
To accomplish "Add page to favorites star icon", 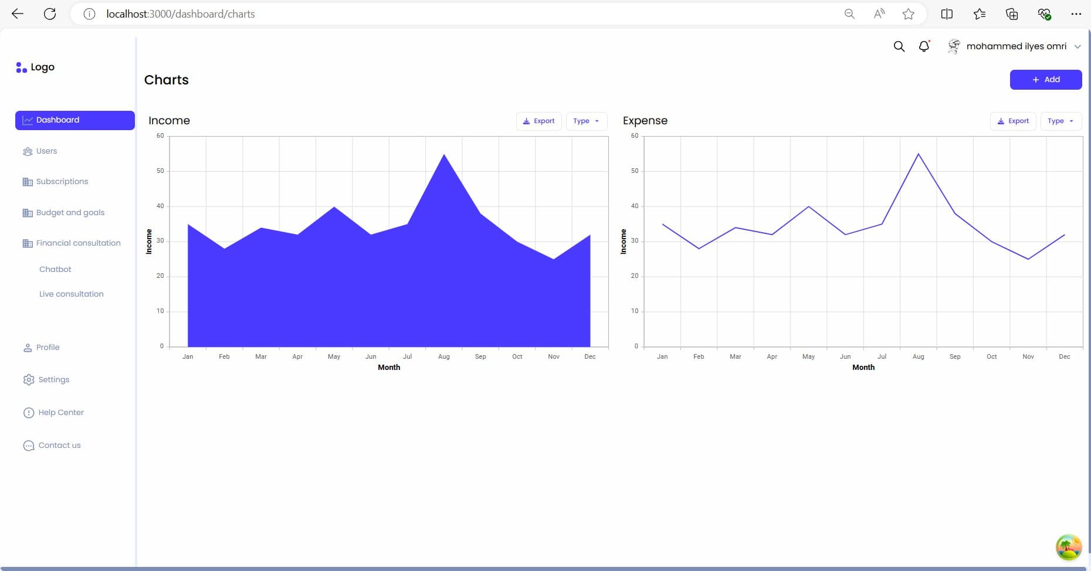I will (x=908, y=14).
